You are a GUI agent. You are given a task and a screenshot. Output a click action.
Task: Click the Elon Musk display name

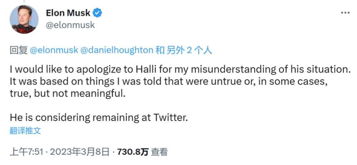coord(68,13)
